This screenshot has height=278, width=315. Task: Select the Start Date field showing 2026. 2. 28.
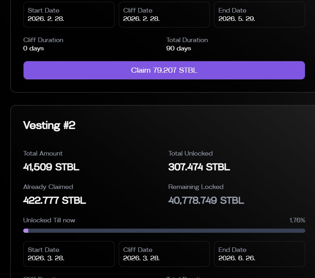(69, 15)
